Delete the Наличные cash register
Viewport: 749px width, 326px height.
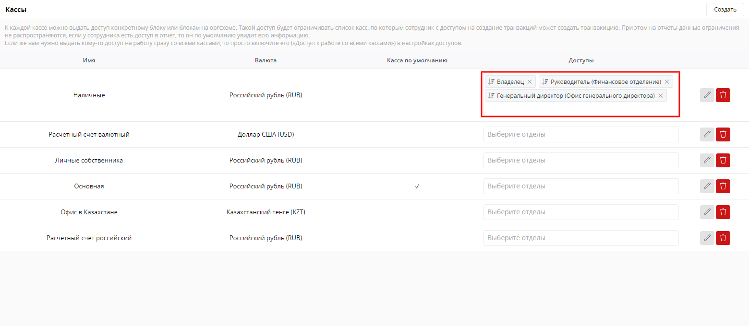click(723, 95)
